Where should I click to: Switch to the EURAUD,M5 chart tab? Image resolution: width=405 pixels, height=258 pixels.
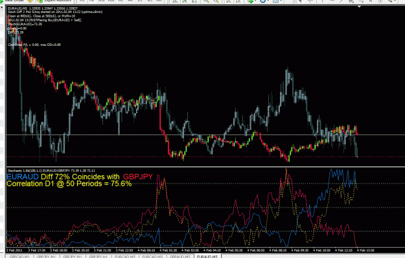coord(207,257)
